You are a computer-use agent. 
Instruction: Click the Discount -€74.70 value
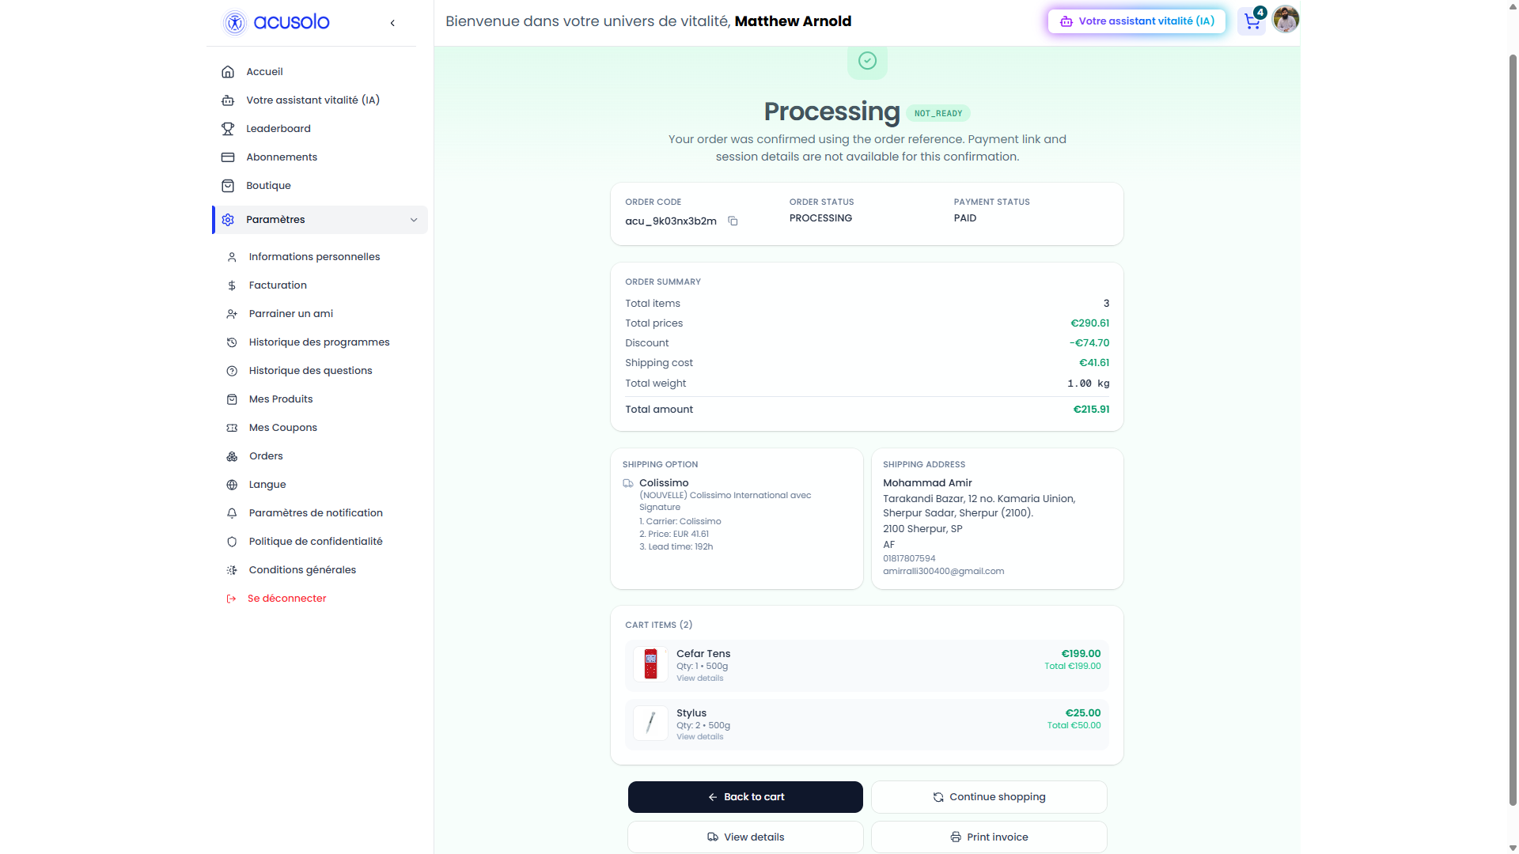(1089, 343)
